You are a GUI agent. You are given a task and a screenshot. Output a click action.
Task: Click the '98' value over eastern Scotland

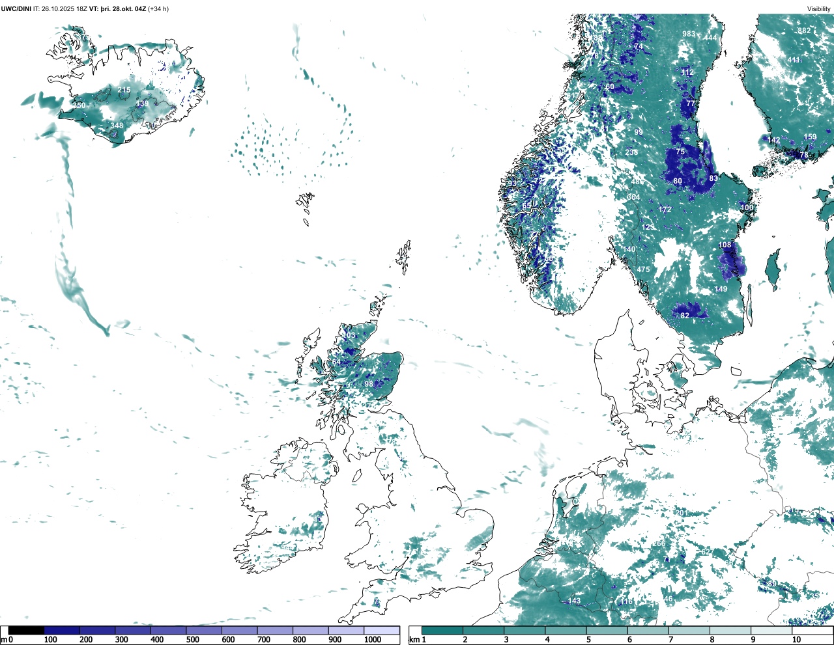click(369, 384)
